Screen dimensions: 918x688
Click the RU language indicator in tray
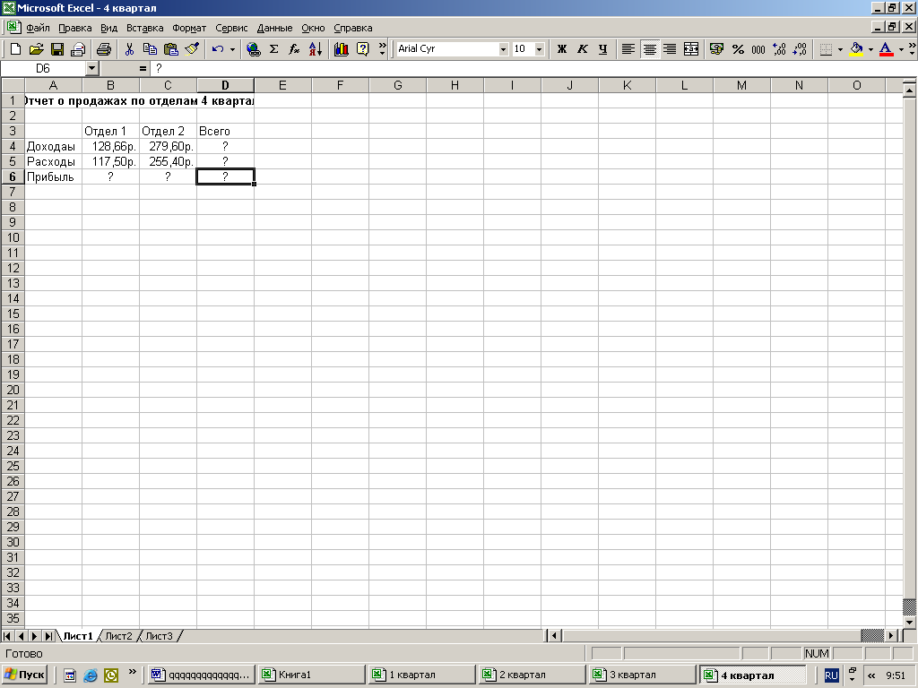831,675
